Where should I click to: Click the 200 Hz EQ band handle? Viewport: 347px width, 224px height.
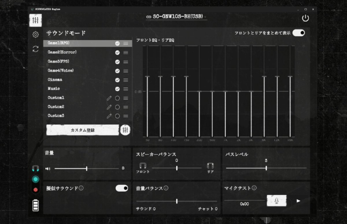click(199, 92)
